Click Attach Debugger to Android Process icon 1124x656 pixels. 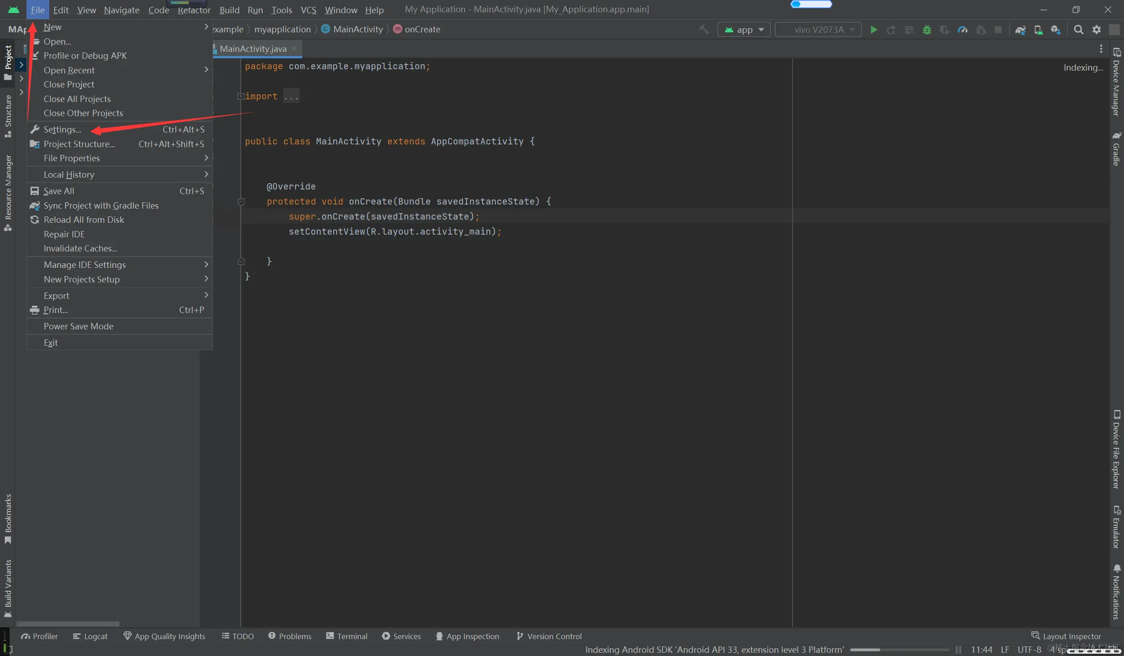[x=981, y=30]
